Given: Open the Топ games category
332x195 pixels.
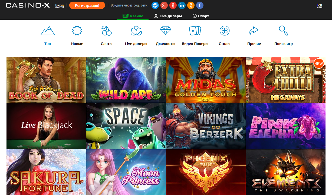Looking at the screenshot, I should coord(47,31).
